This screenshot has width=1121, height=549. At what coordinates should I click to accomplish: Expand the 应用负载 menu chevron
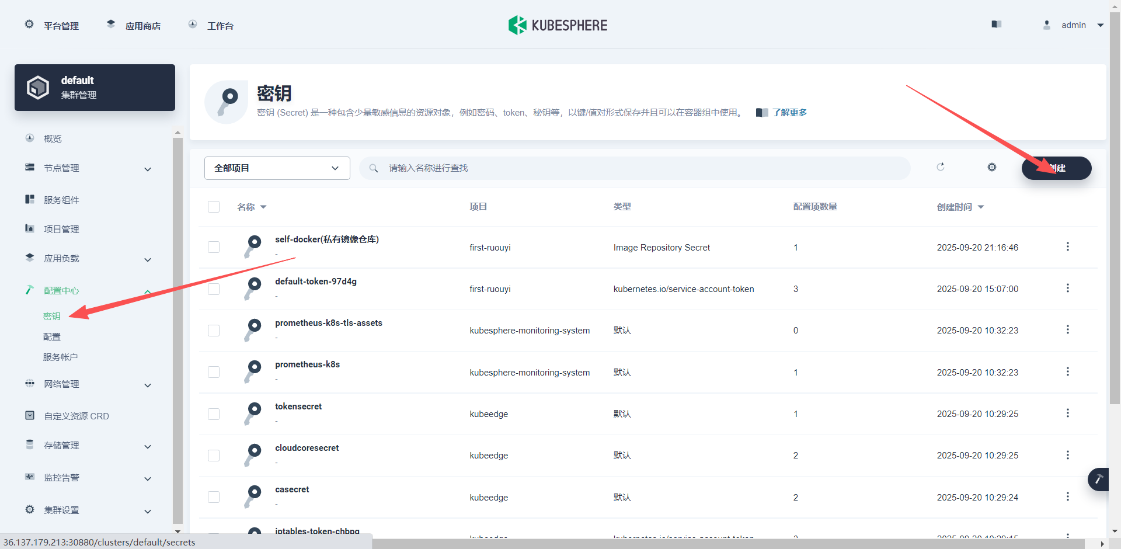[x=148, y=260]
